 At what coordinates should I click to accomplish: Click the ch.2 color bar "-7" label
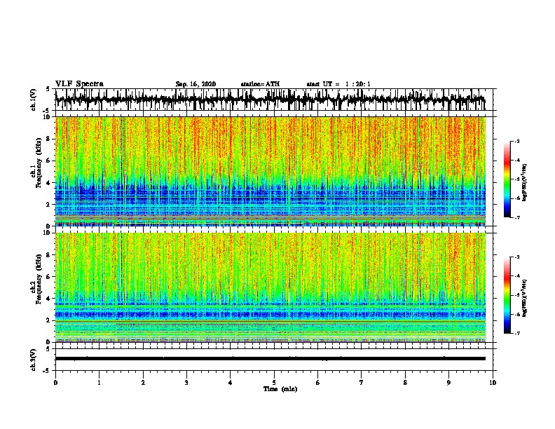point(516,333)
